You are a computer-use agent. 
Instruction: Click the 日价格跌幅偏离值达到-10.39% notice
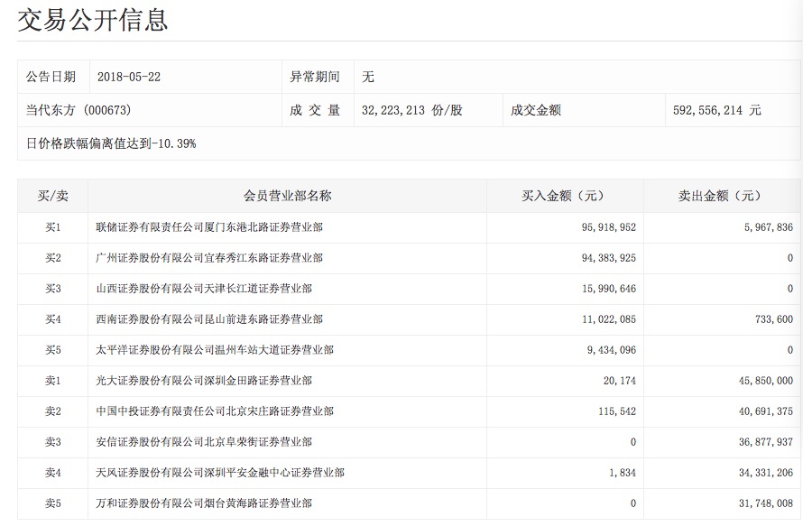111,143
